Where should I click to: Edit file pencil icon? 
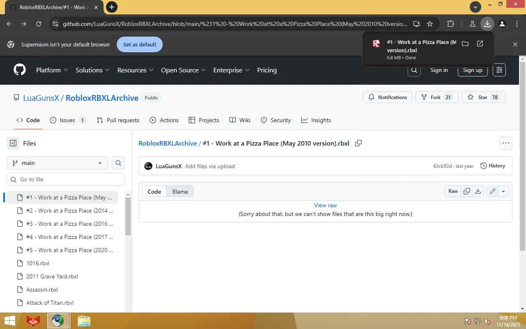point(492,191)
